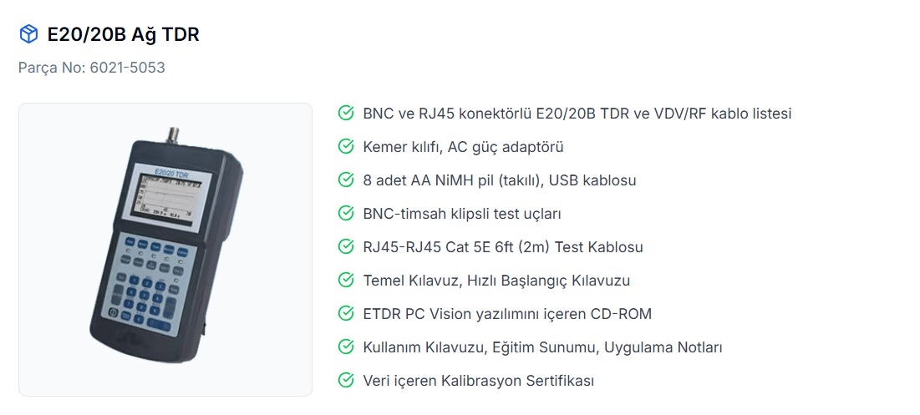This screenshot has width=920, height=415.
Task: Click the blue package icon beside the title
Action: 28,34
